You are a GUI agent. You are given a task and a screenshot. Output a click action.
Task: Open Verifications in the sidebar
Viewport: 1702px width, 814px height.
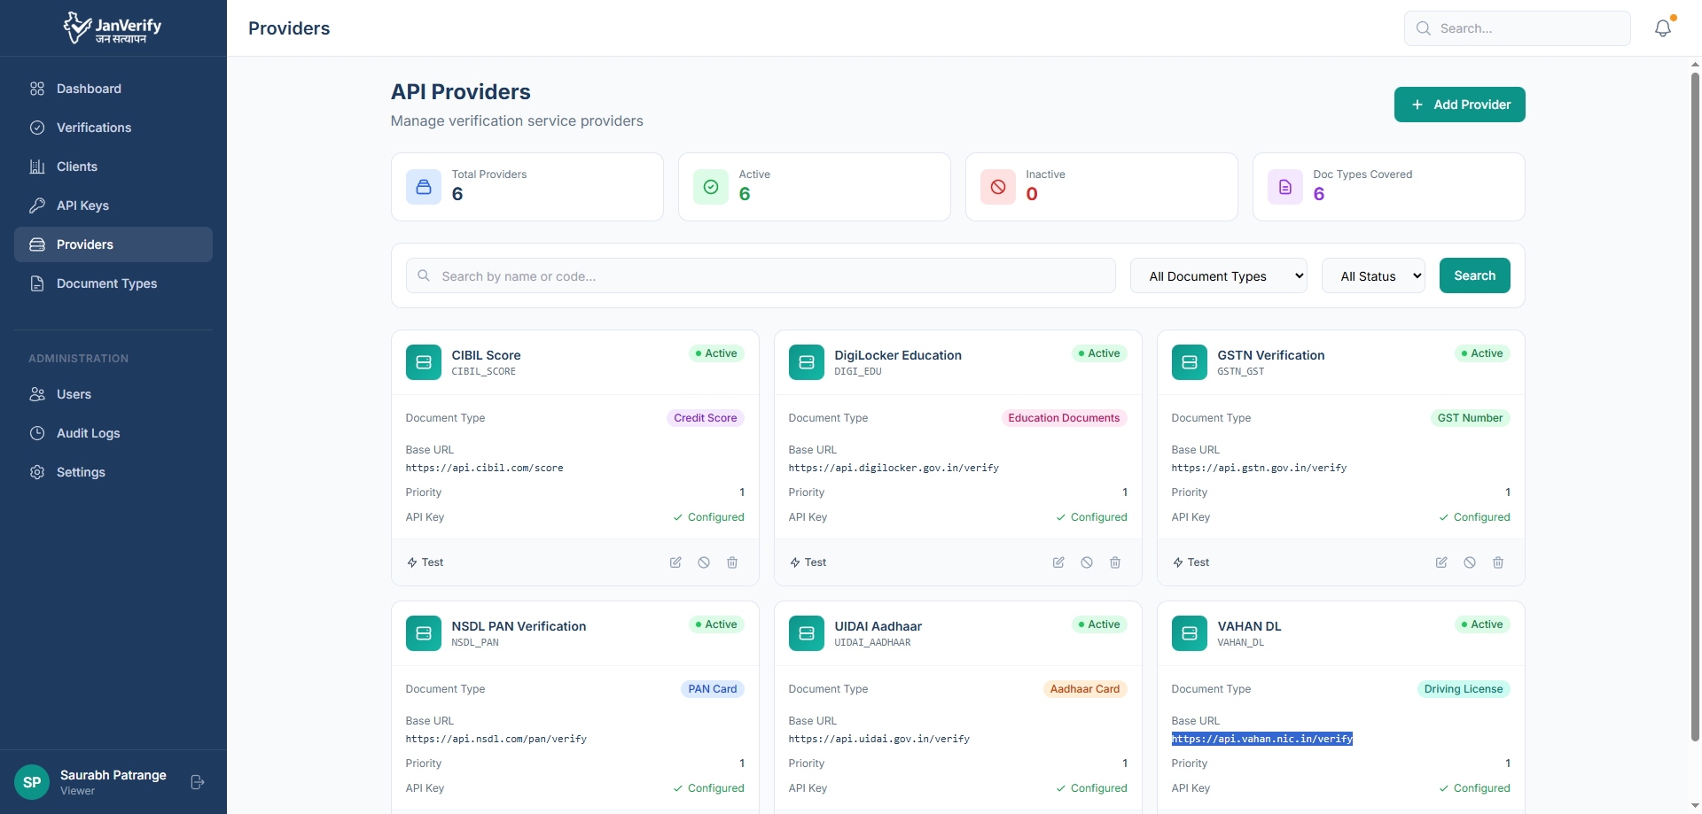tap(94, 128)
